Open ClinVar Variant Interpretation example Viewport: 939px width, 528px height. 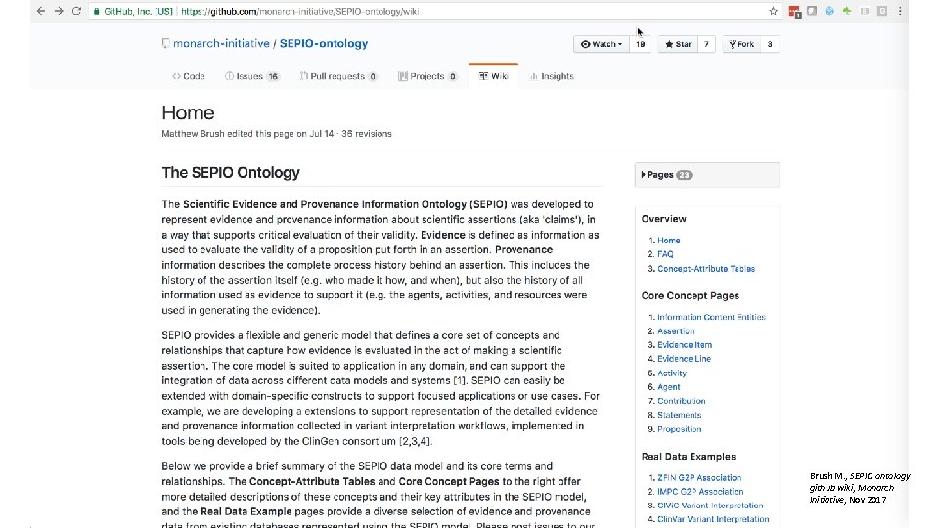tap(713, 519)
